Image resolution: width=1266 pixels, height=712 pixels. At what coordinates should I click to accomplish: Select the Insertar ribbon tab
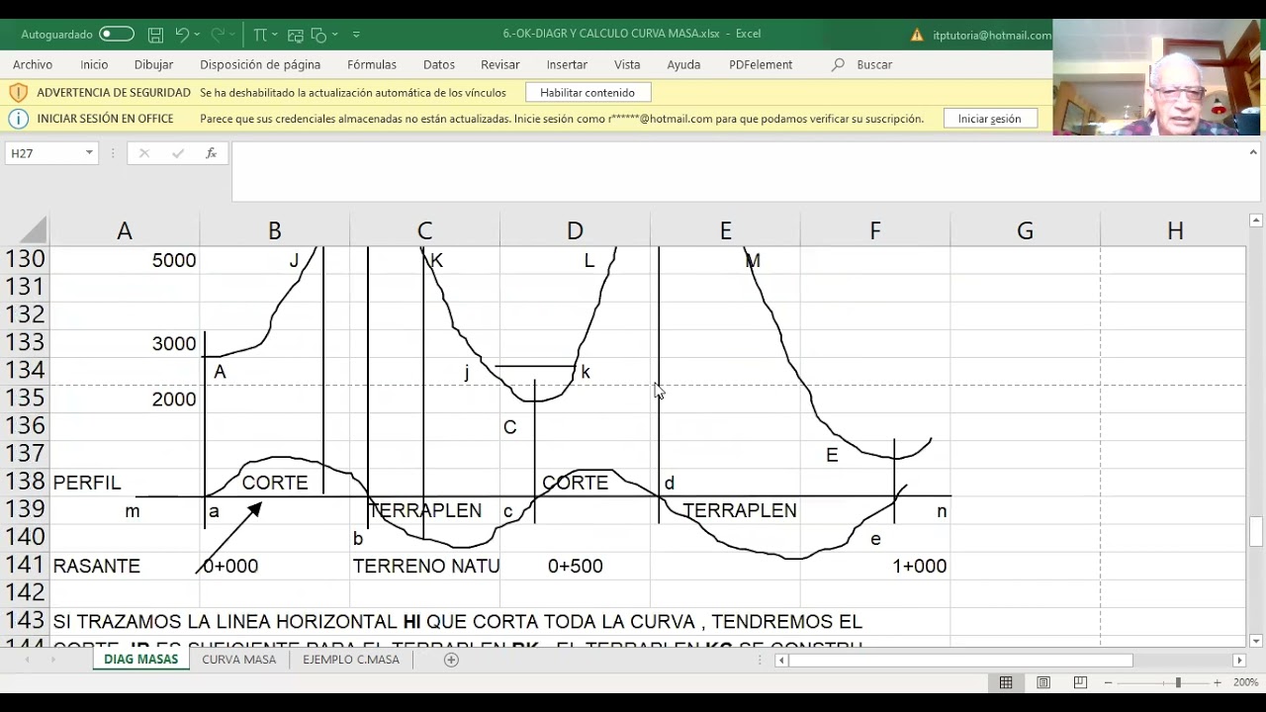(567, 64)
